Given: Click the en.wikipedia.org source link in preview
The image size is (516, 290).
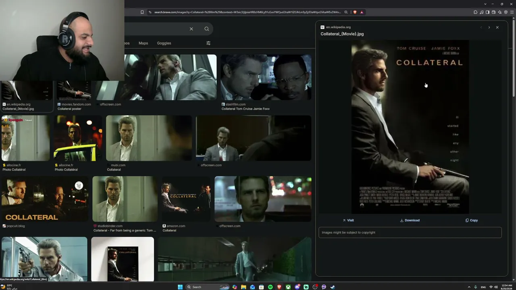Looking at the screenshot, I should [x=338, y=27].
